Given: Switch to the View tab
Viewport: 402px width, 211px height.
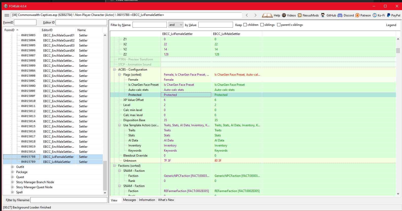Looking at the screenshot, I should (114, 200).
